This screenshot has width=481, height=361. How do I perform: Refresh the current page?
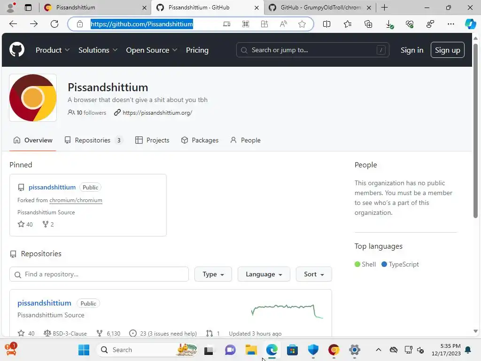click(54, 24)
